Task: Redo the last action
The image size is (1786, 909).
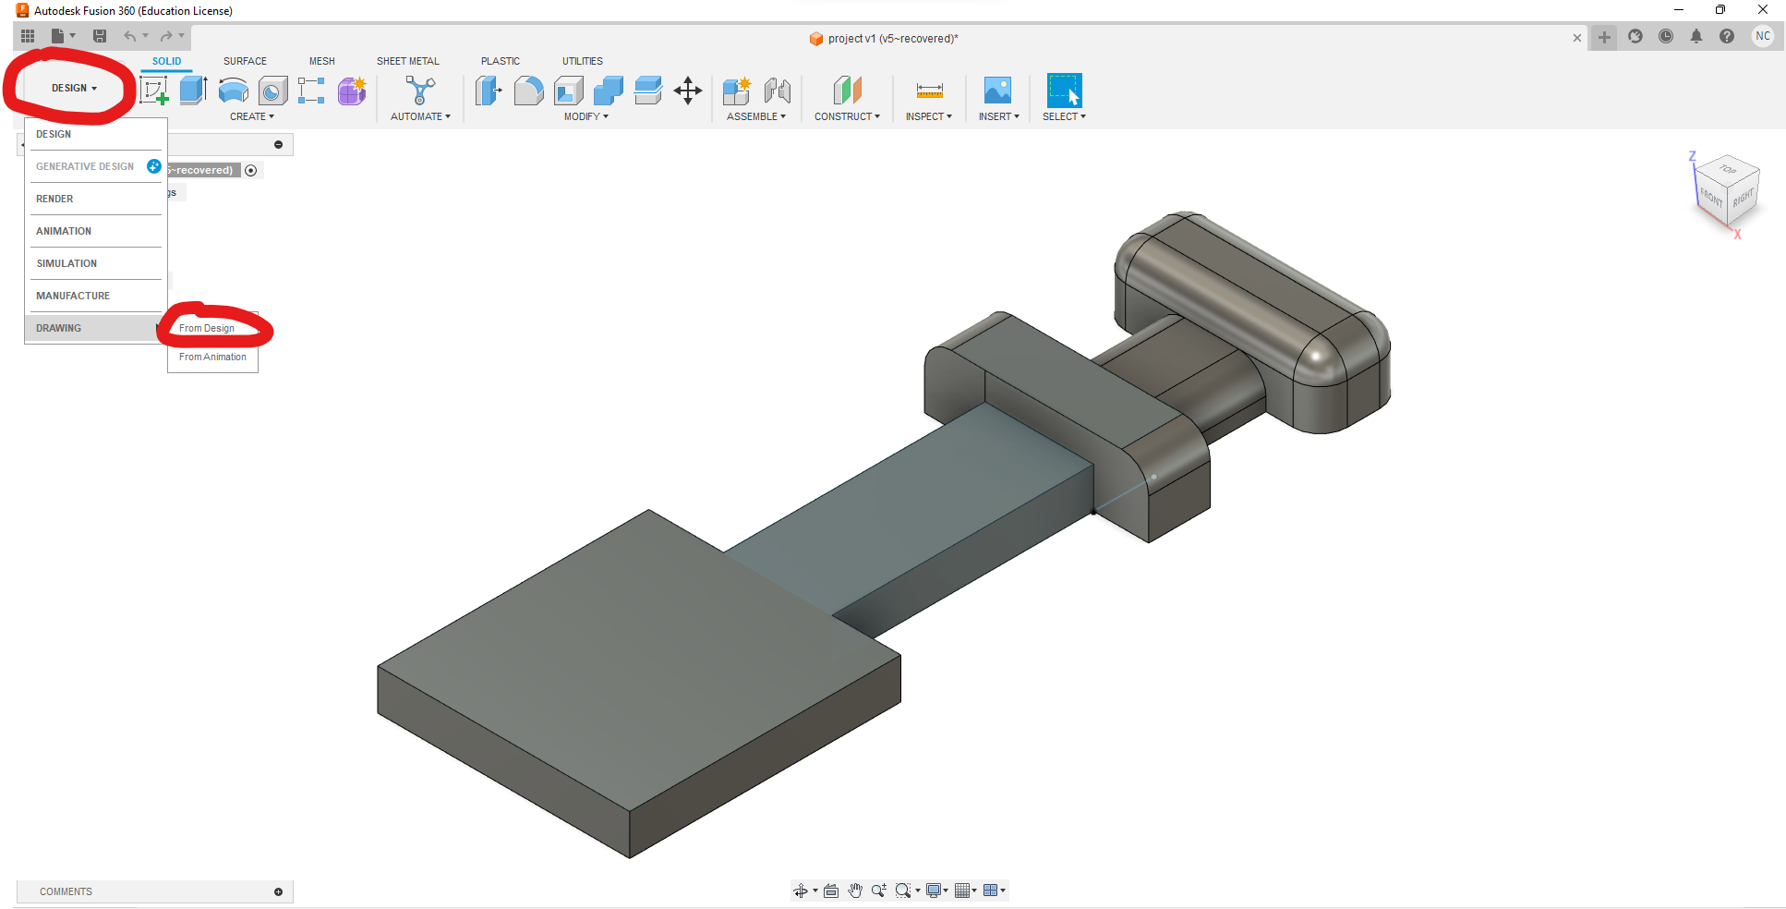Action: [166, 36]
